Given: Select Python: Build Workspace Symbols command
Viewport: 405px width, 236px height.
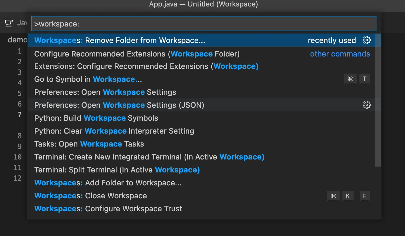Looking at the screenshot, I should click(x=96, y=118).
